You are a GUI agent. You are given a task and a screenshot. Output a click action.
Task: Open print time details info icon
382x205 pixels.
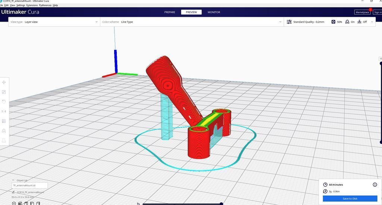[x=375, y=185]
